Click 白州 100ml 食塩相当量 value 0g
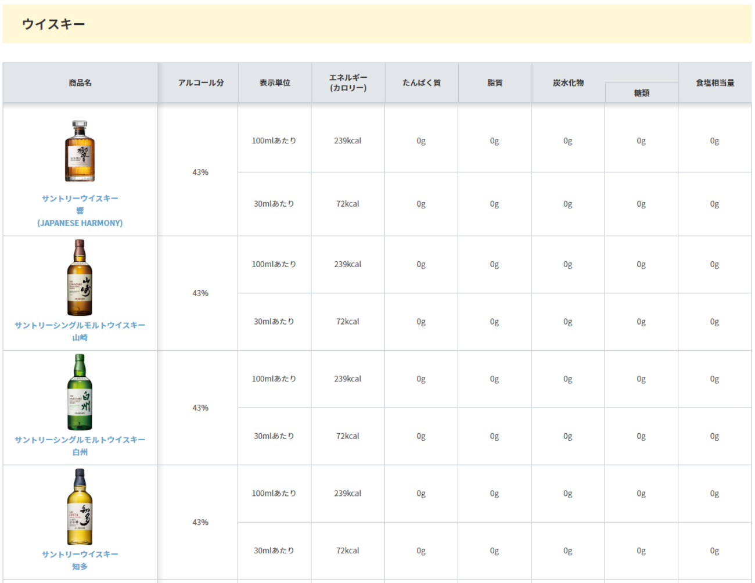755x583 pixels. [x=714, y=379]
